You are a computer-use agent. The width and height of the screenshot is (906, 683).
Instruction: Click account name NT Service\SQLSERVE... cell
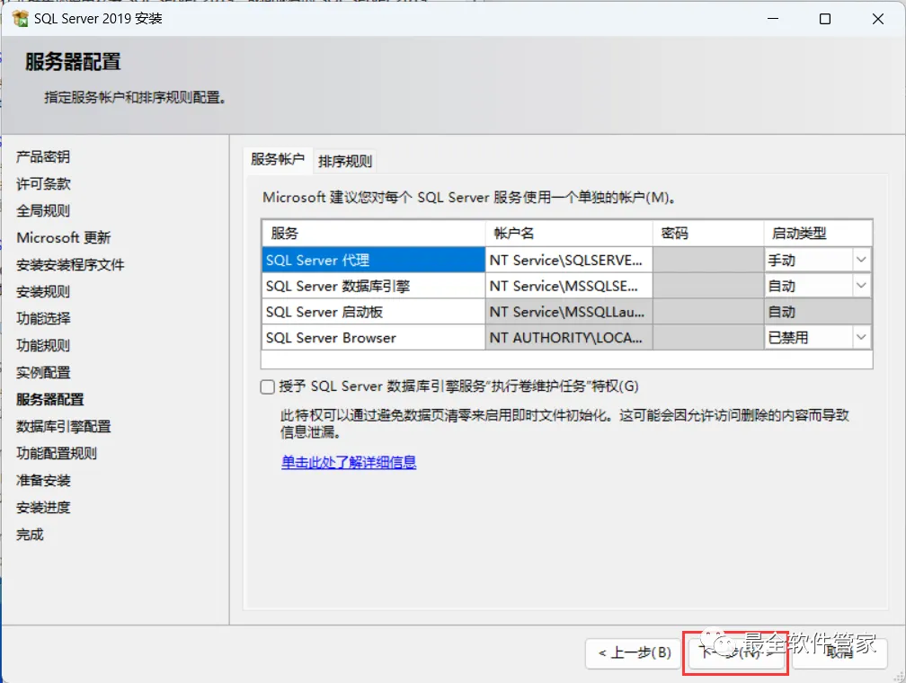click(569, 260)
